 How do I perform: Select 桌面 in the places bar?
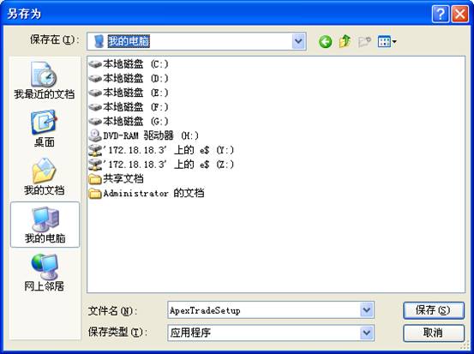pos(44,129)
